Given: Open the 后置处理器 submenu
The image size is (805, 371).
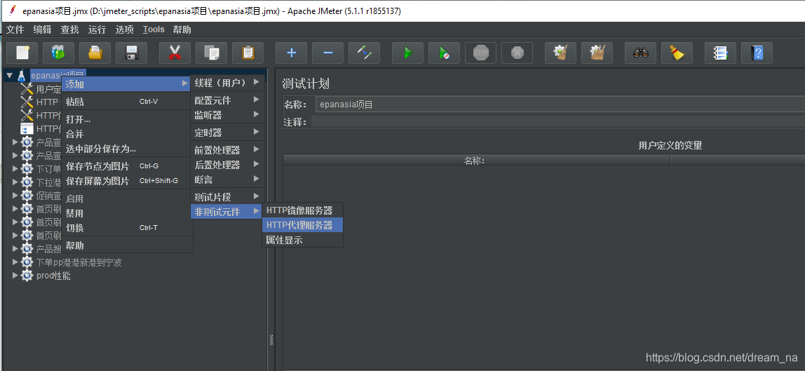Looking at the screenshot, I should coord(227,165).
